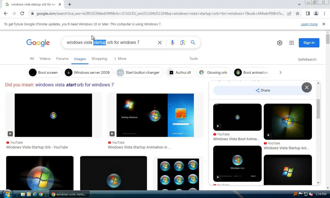The width and height of the screenshot is (330, 198).
Task: Open 'Windows Vista Boot Anima...' panel thumbnail
Action: click(237, 117)
